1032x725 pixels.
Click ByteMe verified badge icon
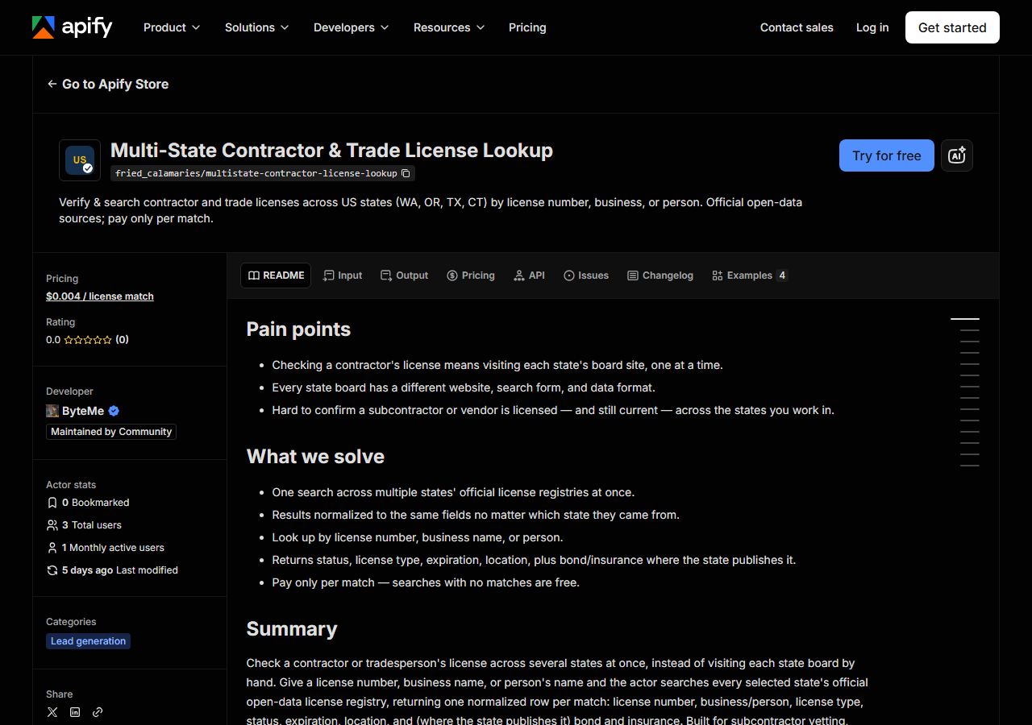tap(114, 411)
